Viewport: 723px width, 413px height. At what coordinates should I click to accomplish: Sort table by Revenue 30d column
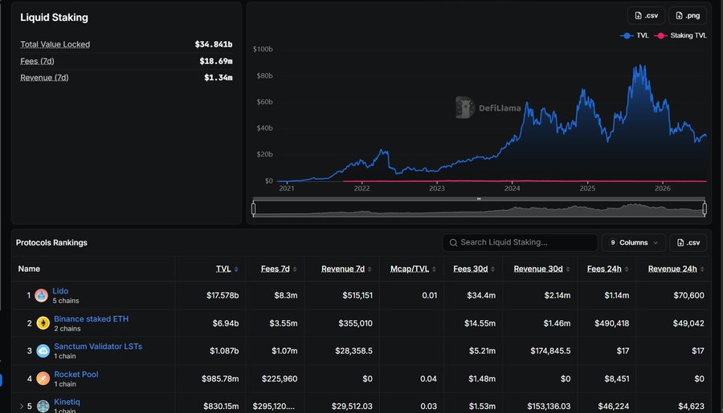[541, 269]
